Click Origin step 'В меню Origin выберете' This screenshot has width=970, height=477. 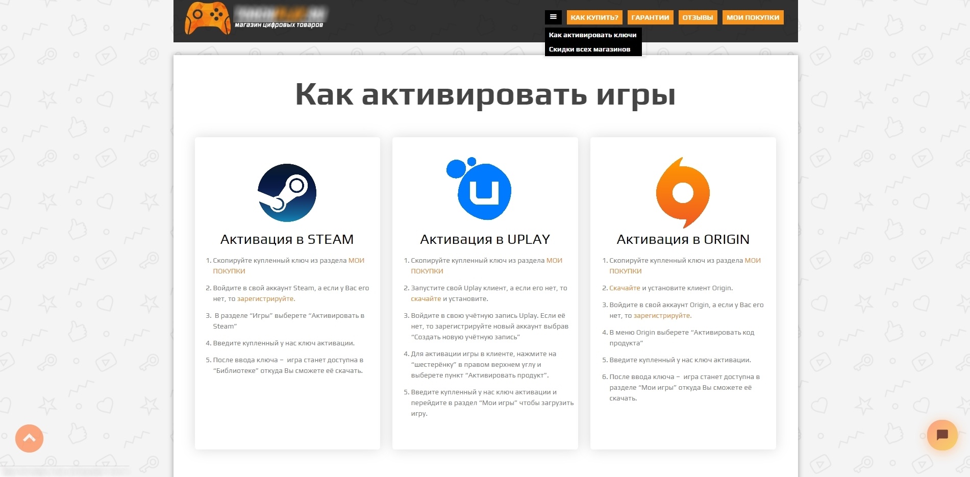[x=682, y=338]
